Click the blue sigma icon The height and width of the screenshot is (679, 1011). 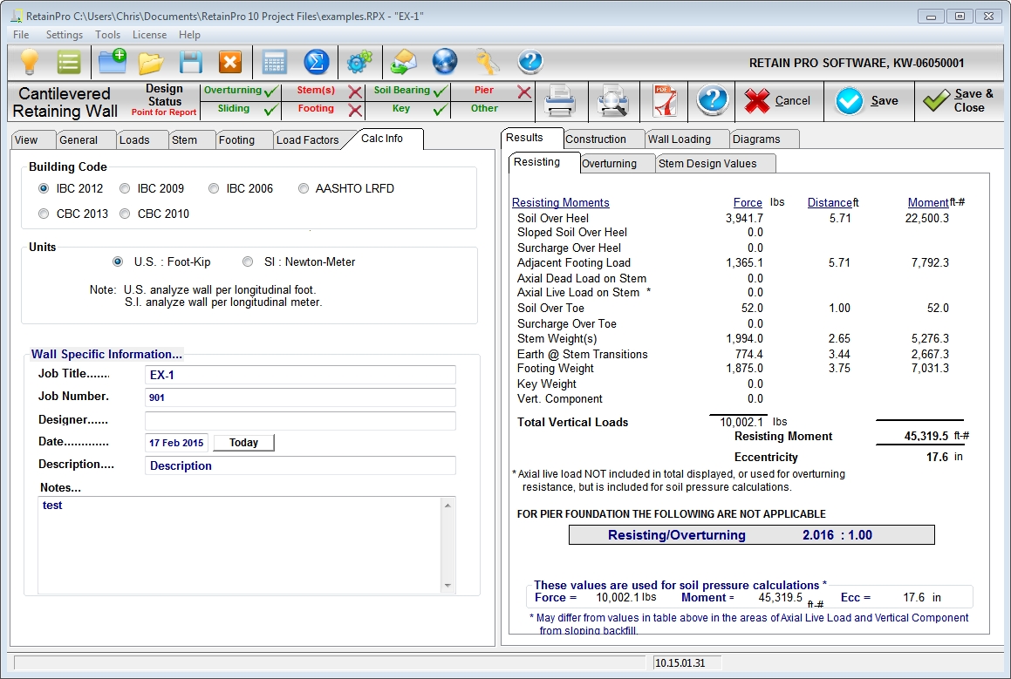316,63
